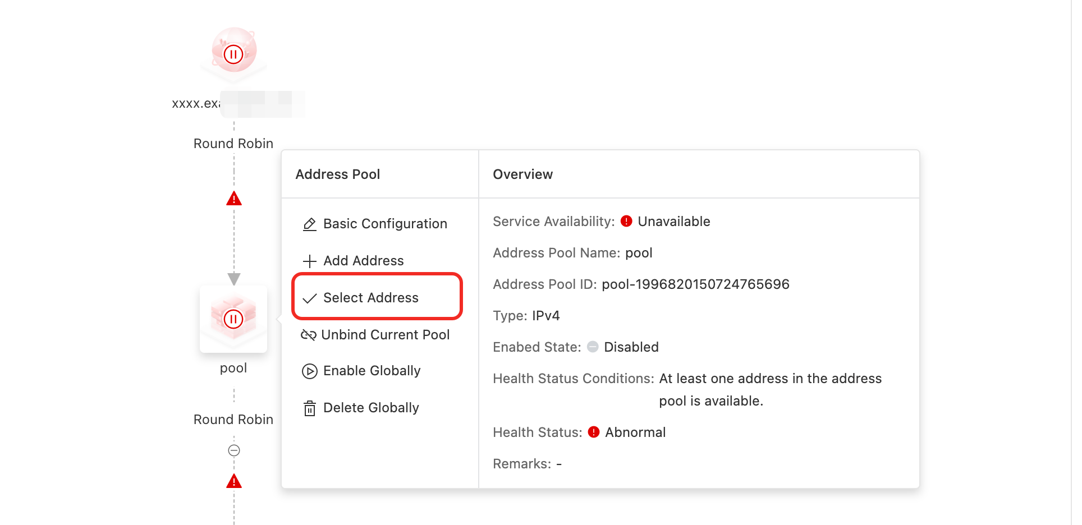Click the pencil edit icon beside Basic Configuration

coord(309,224)
